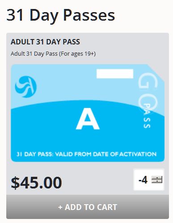
Task: Click the grey product panel background beside the price
Action: 97,183
